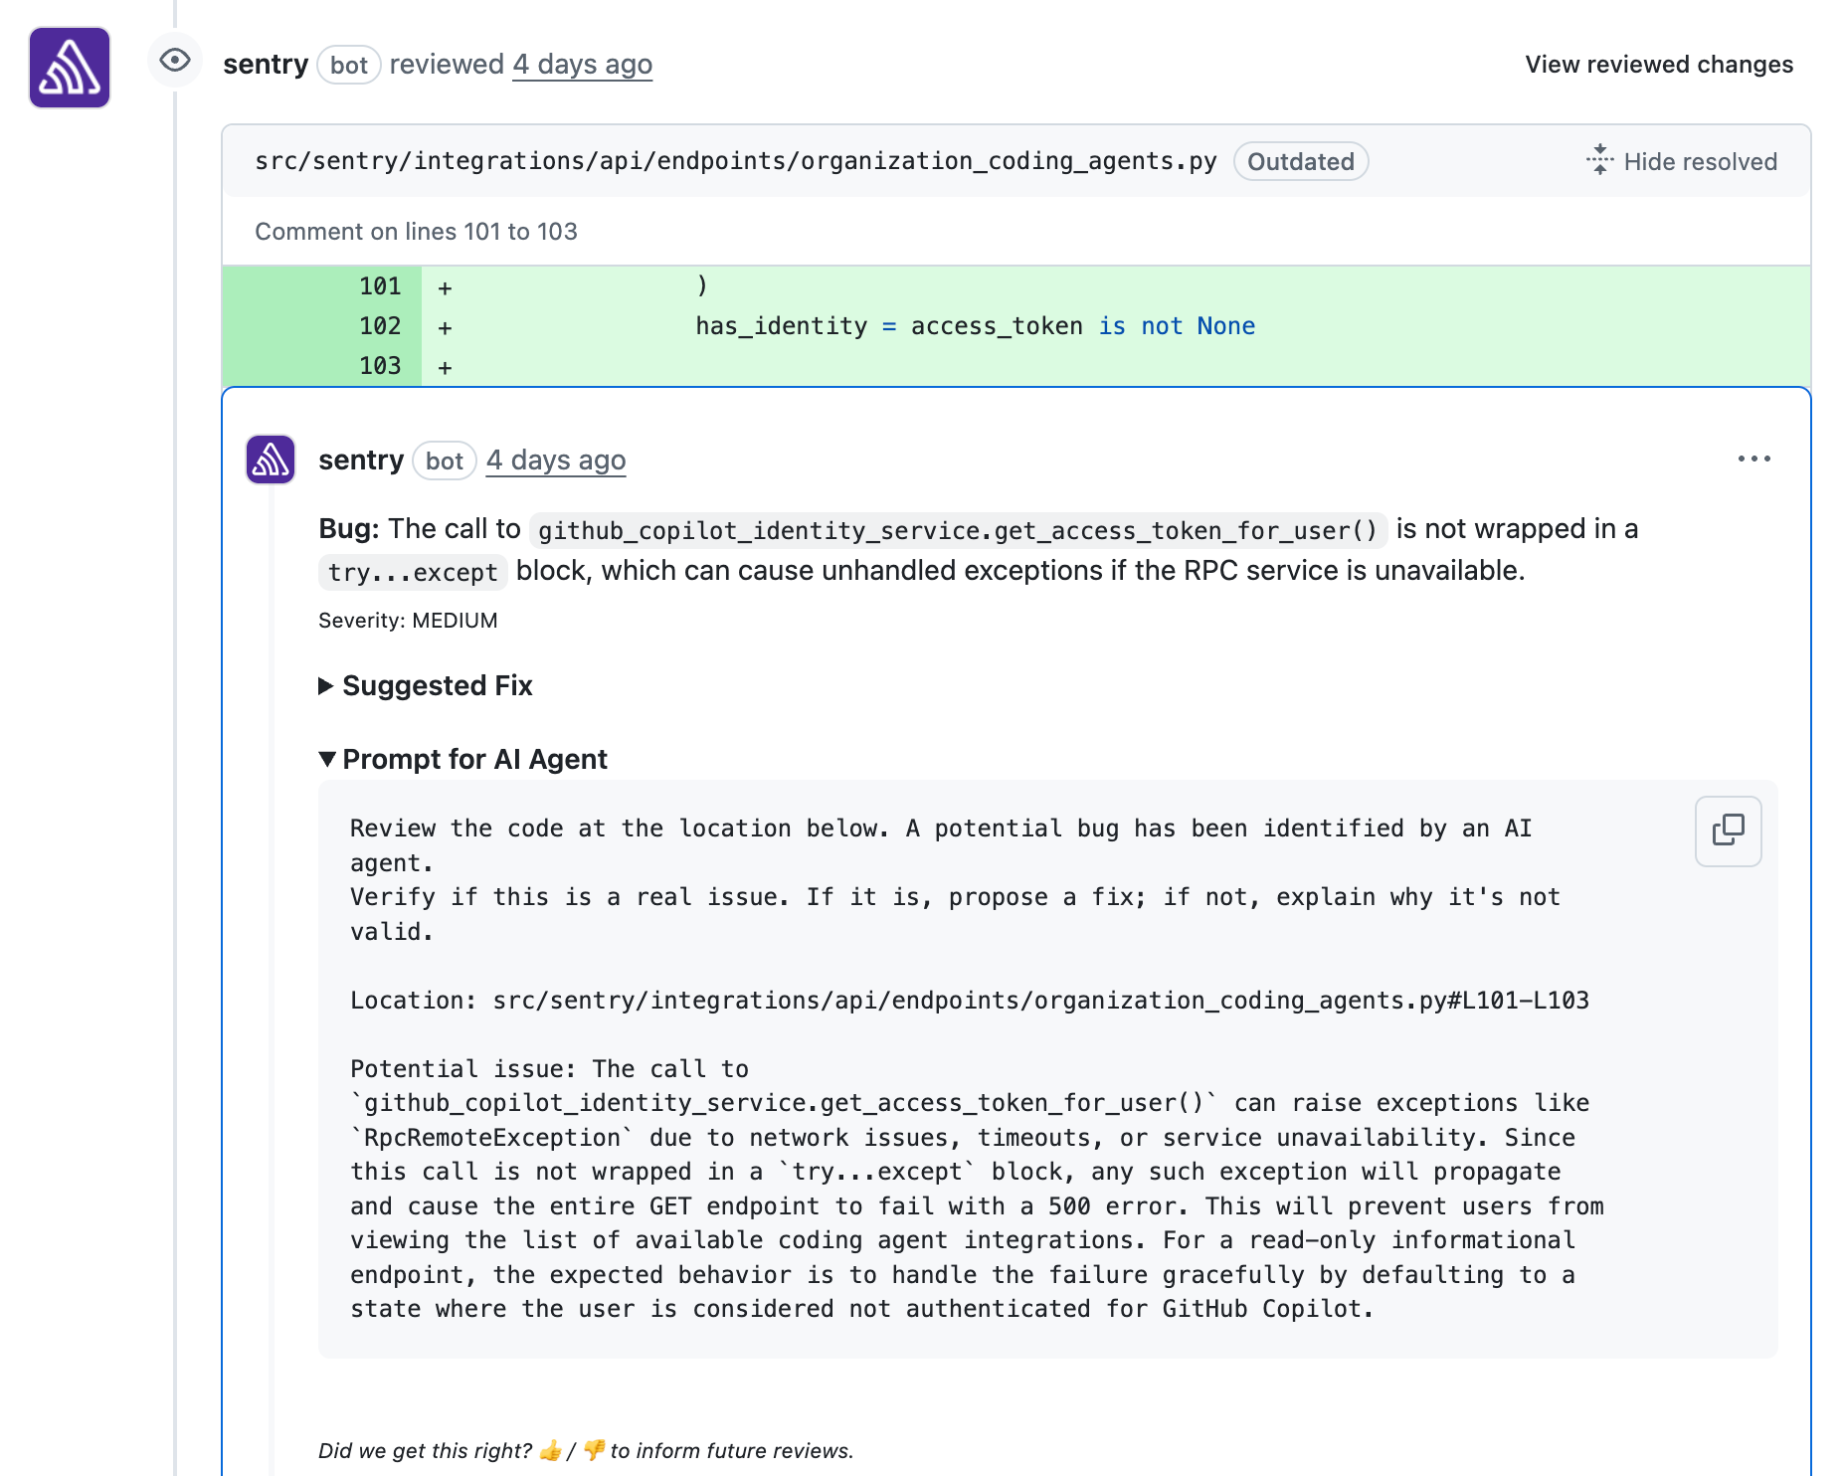Select the organization_coding_agents.py file path

(736, 160)
